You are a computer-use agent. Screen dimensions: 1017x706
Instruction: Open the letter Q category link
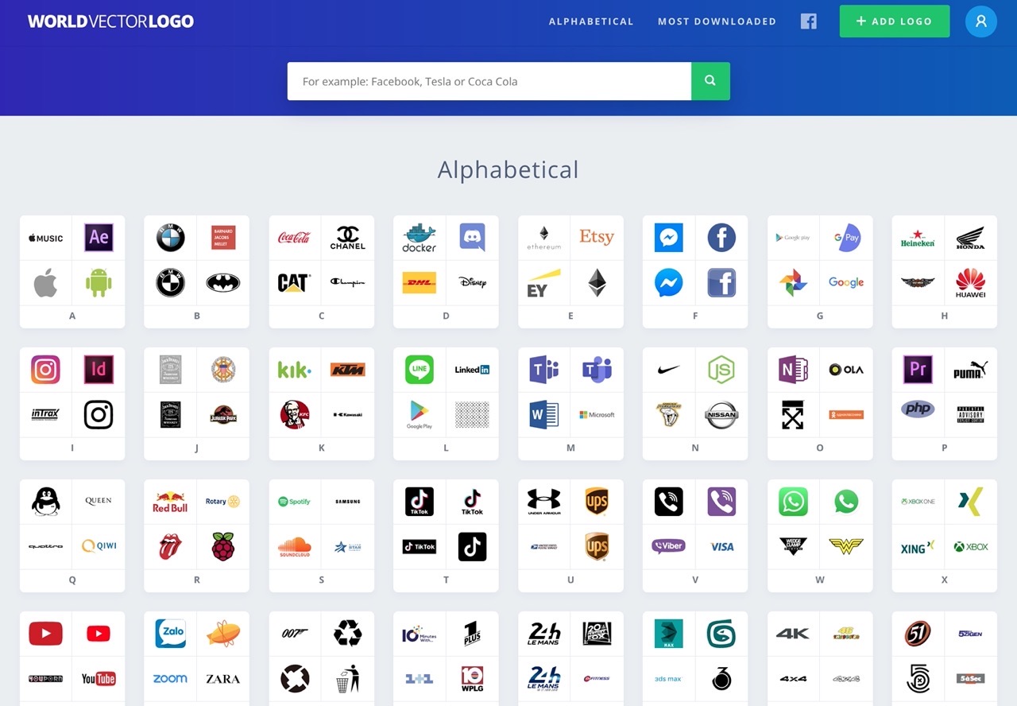pyautogui.click(x=72, y=580)
